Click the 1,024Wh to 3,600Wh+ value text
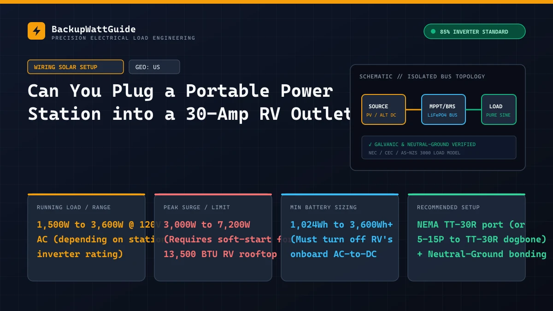The image size is (553, 311). (341, 224)
